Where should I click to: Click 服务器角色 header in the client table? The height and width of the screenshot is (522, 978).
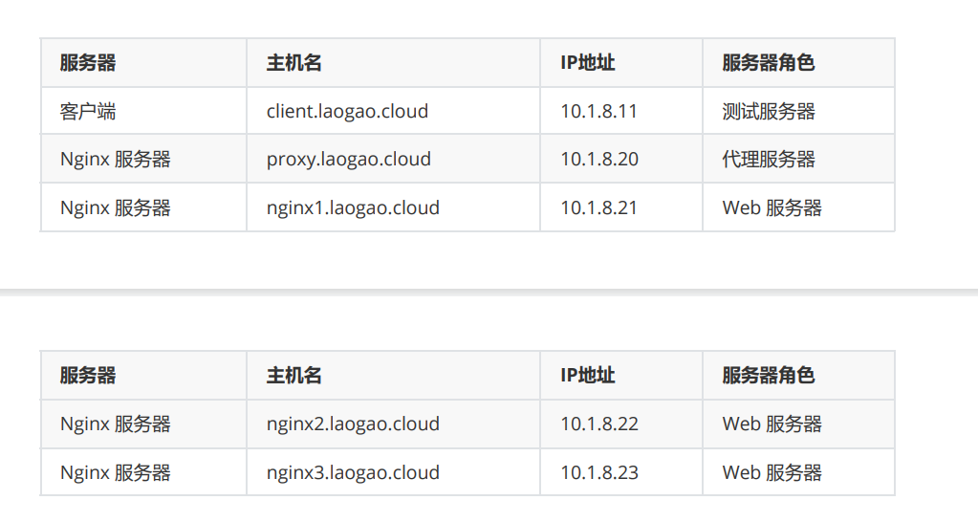769,62
